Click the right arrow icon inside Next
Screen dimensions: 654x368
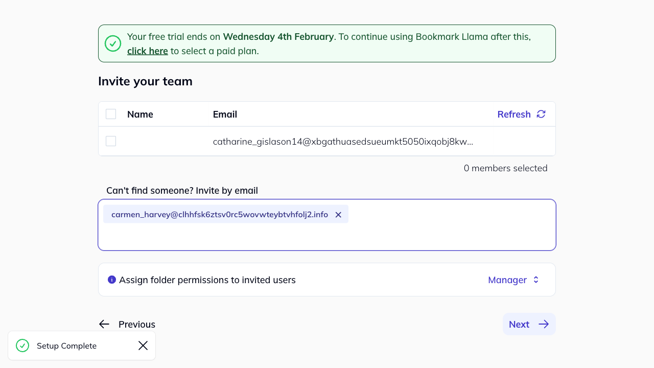pos(544,324)
